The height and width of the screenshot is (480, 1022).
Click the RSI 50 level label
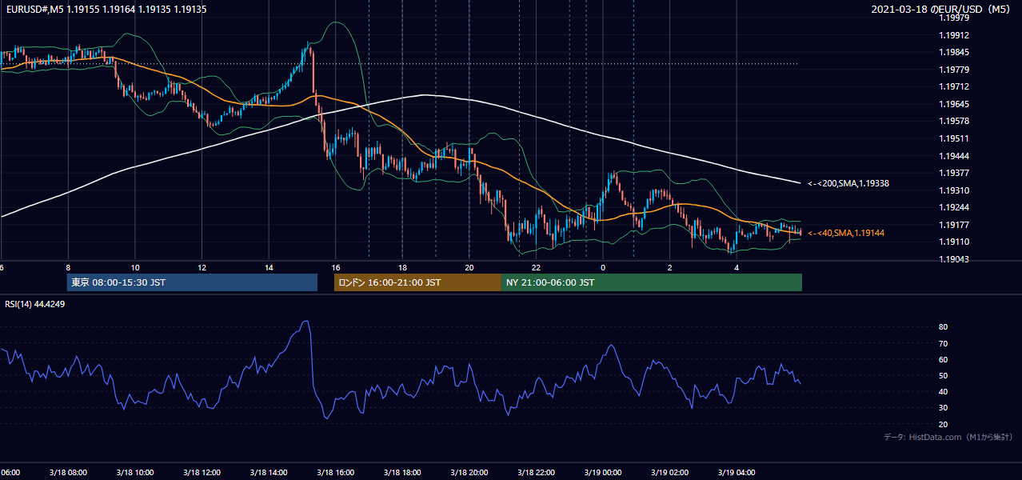tap(943, 375)
